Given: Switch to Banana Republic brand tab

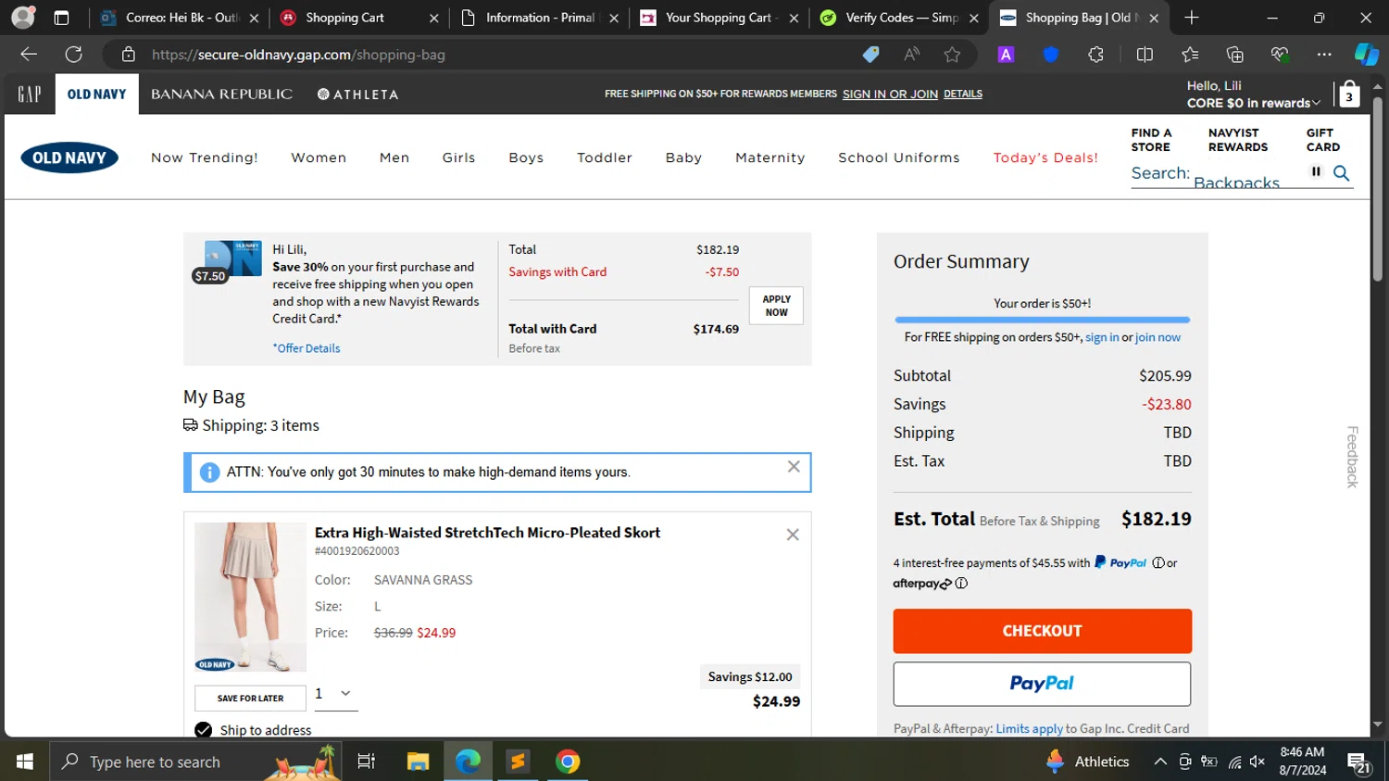Looking at the screenshot, I should coord(221,94).
